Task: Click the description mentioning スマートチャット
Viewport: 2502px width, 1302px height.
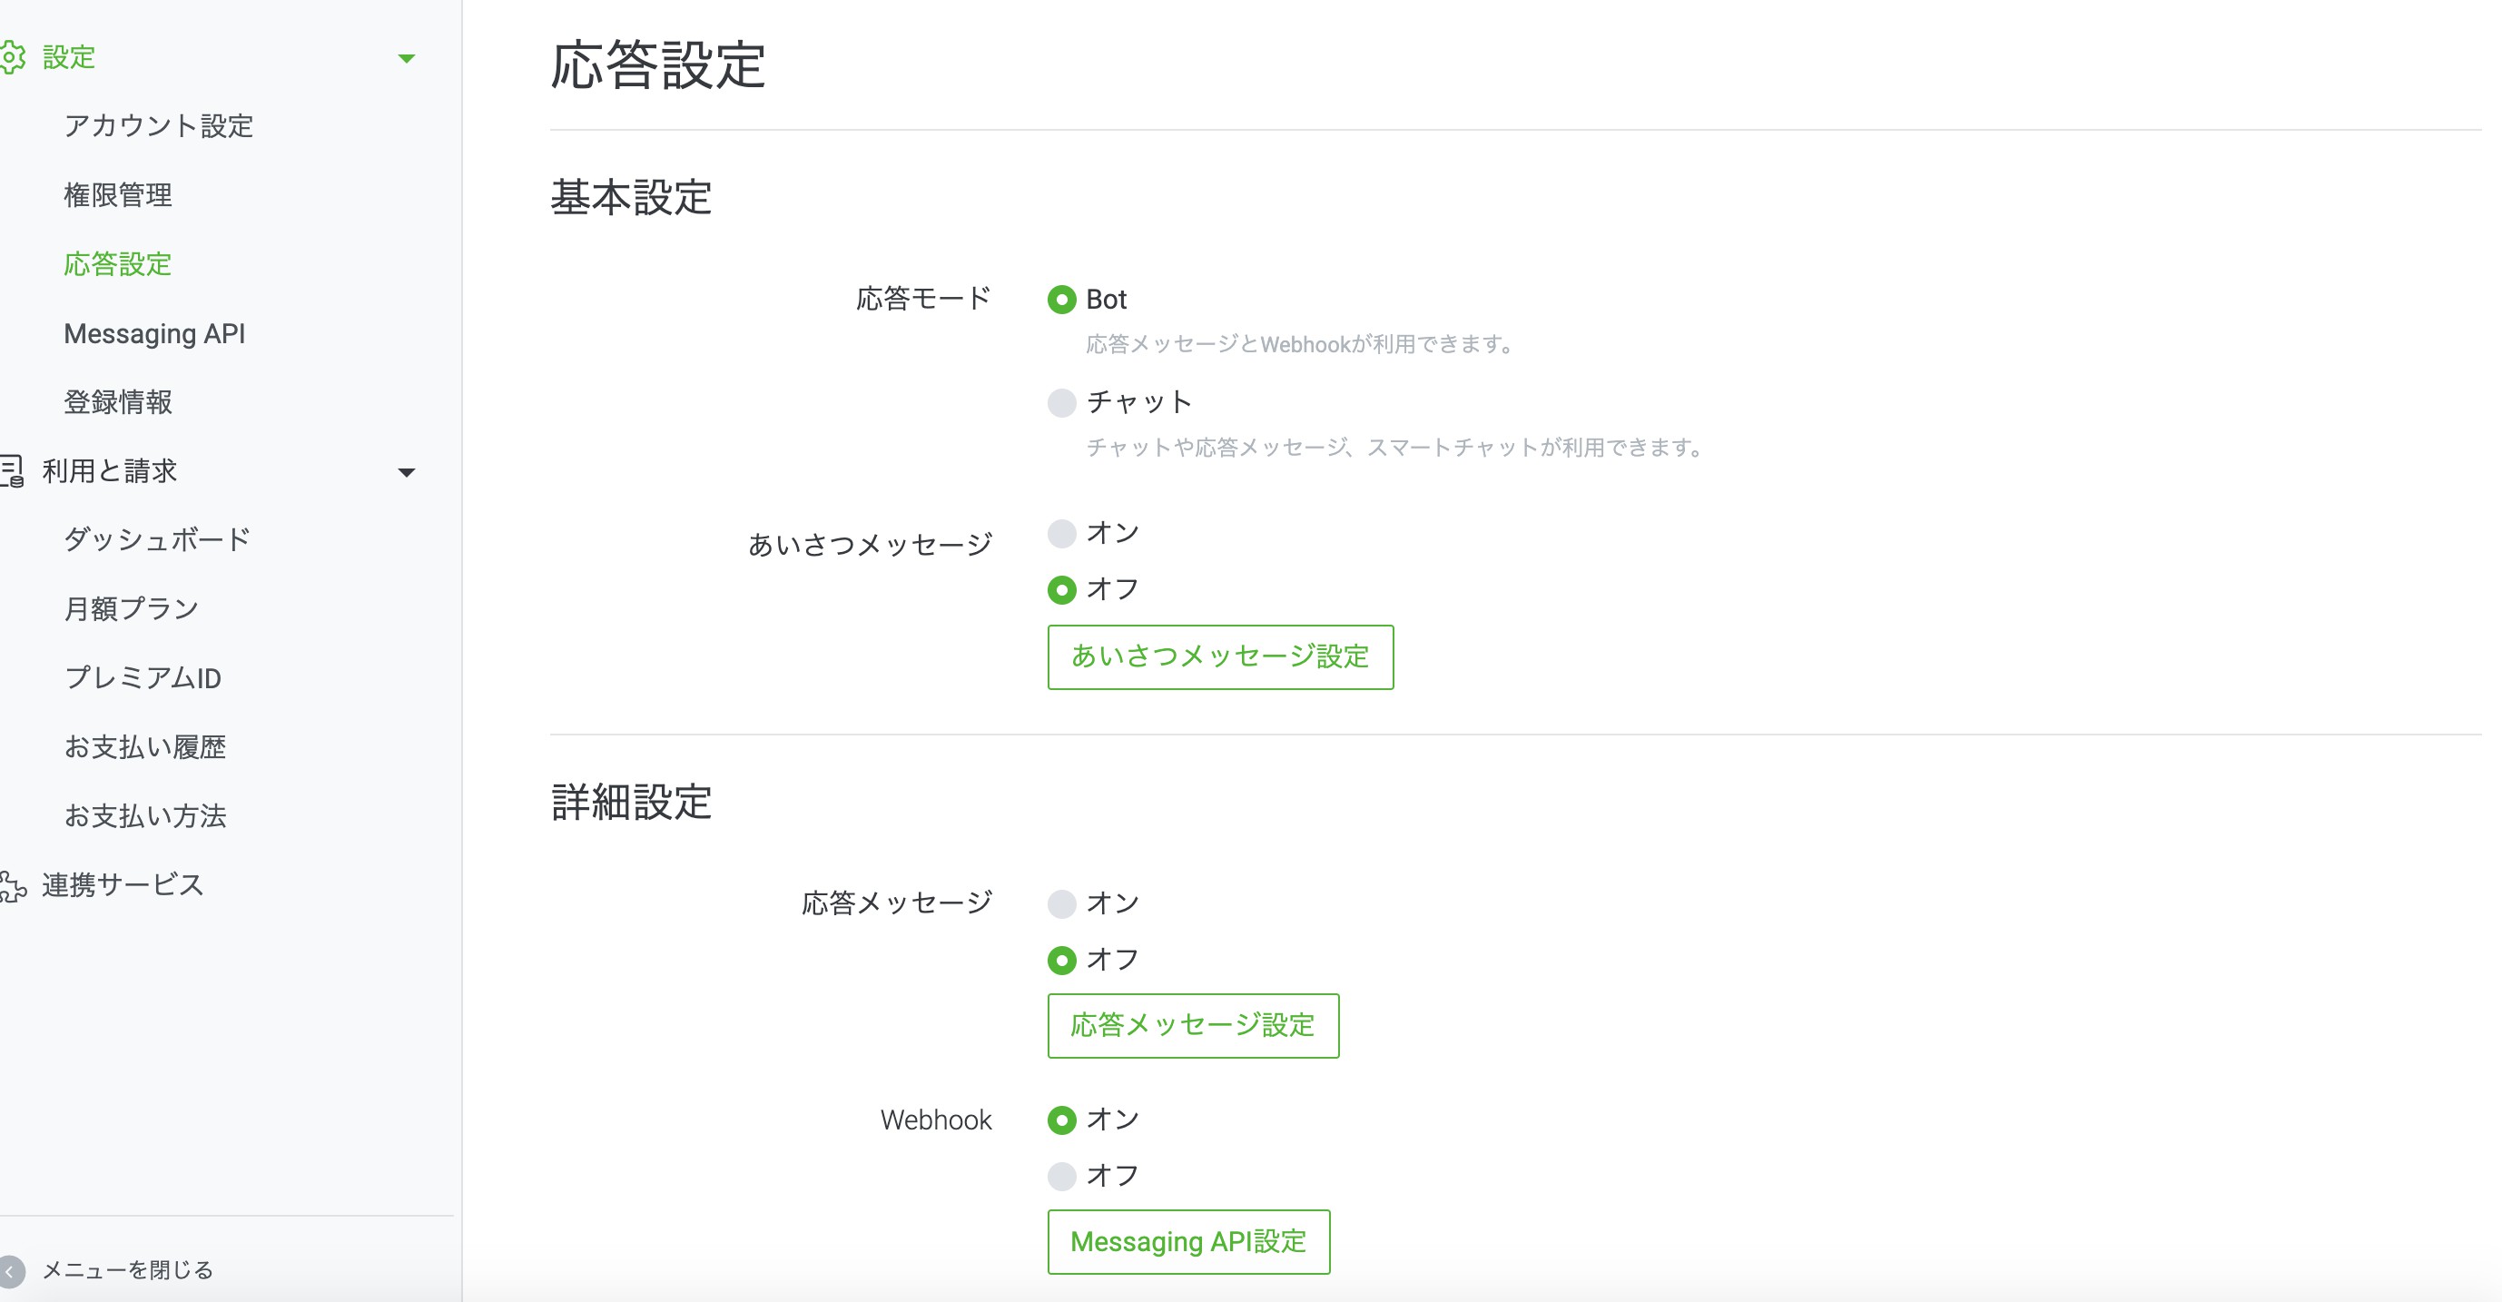Action: pyautogui.click(x=1395, y=447)
